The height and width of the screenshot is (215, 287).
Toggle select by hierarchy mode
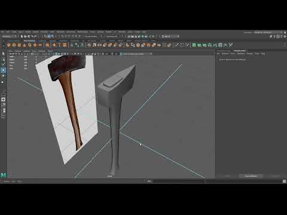45,36
